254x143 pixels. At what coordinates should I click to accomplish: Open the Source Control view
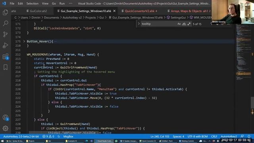pos(5,34)
